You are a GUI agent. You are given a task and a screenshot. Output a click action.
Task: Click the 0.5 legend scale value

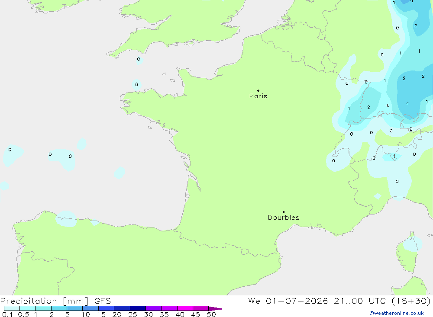click(x=23, y=314)
